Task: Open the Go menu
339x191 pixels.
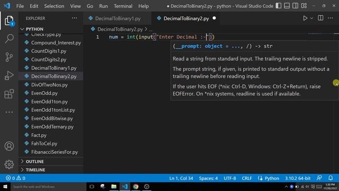Action: [90, 6]
